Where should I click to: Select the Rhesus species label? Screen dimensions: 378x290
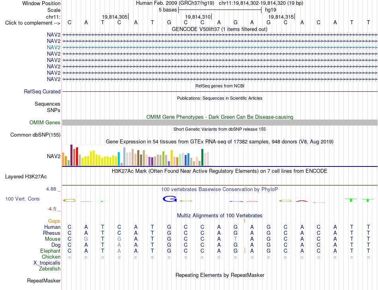[52, 233]
